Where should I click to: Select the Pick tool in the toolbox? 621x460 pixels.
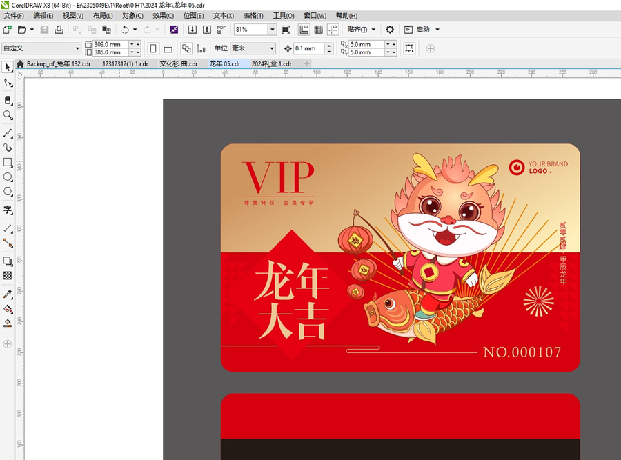[x=8, y=68]
